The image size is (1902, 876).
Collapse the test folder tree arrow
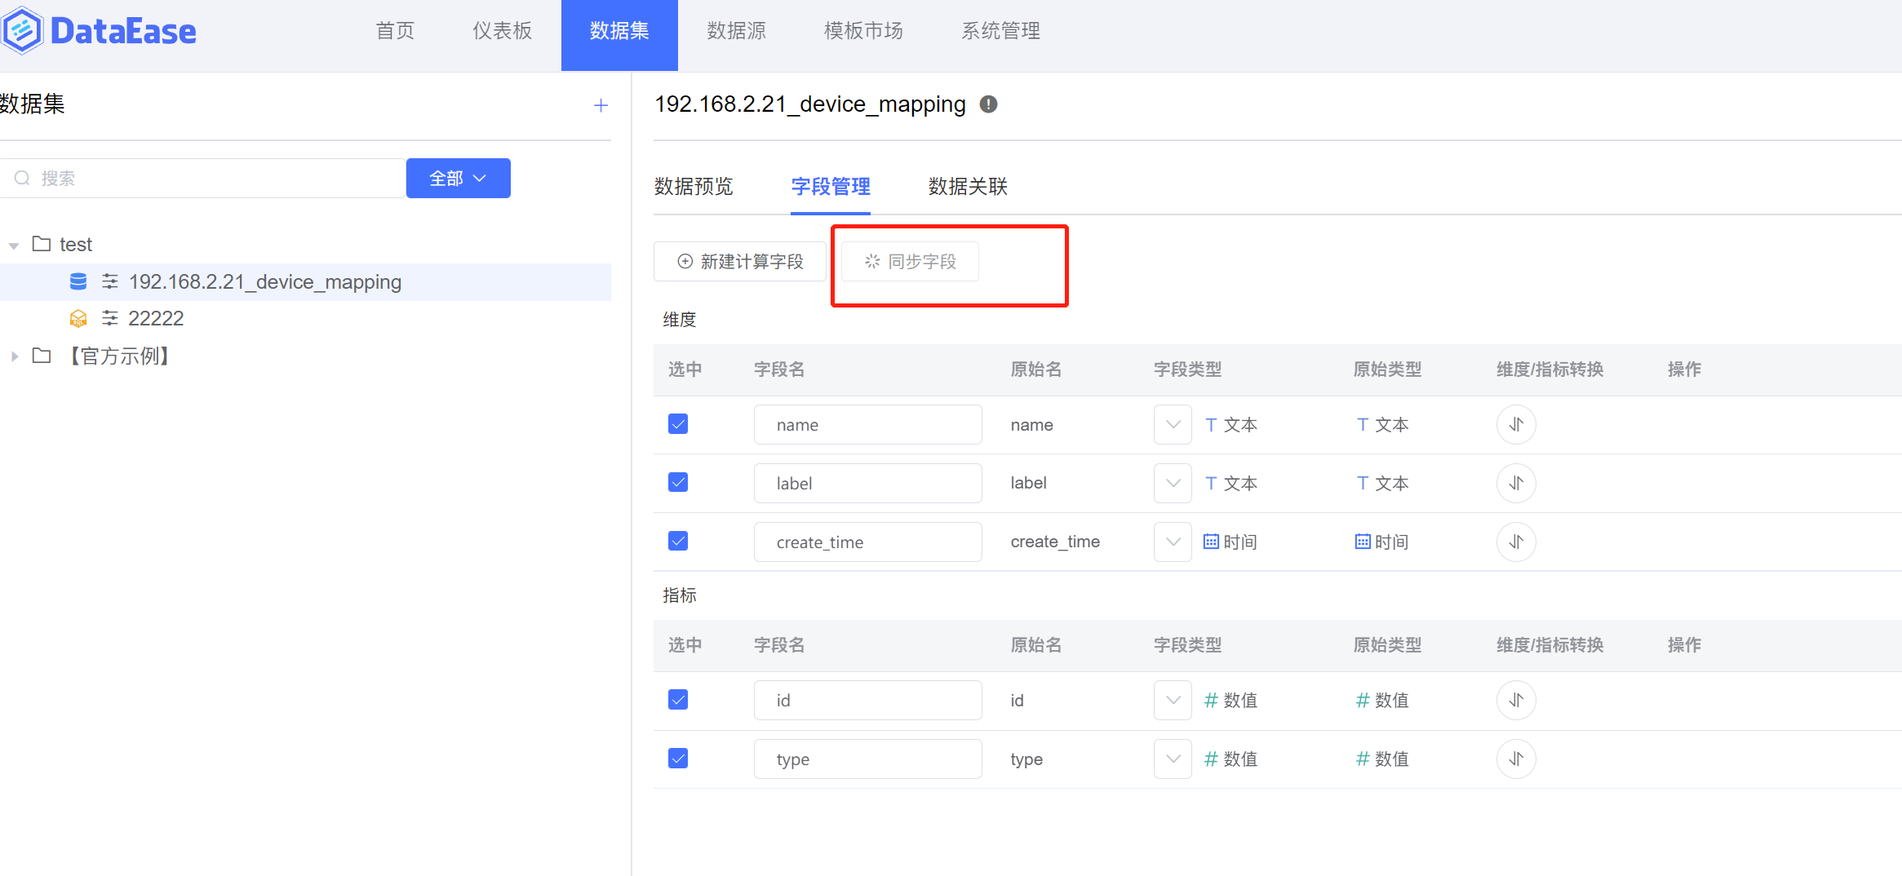[x=14, y=246]
